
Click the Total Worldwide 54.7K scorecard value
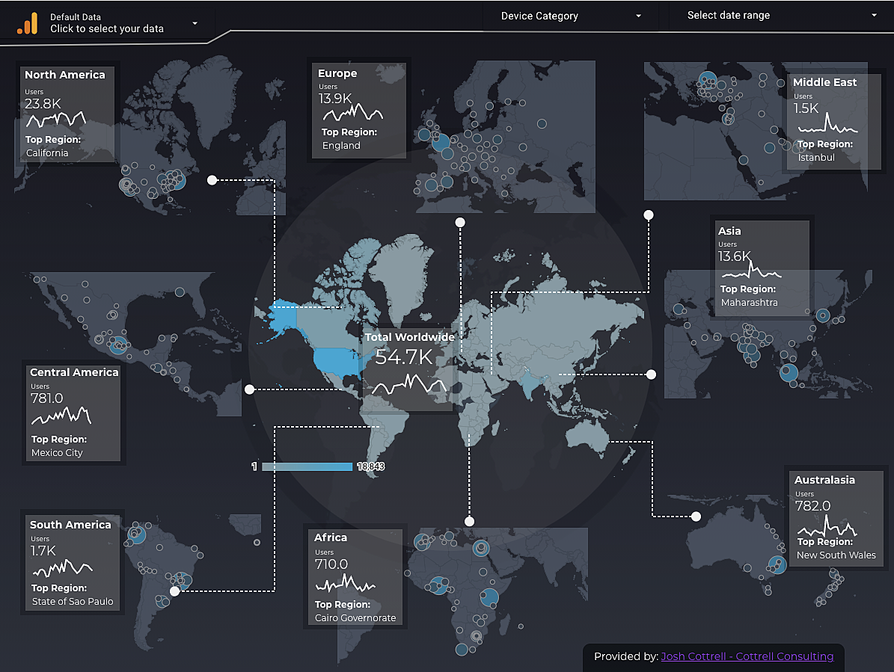404,357
